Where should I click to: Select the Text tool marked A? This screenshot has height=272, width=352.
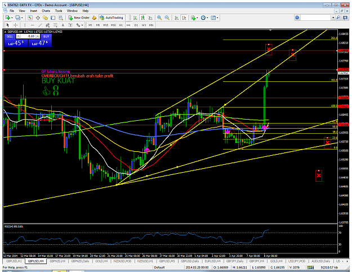tap(63, 25)
